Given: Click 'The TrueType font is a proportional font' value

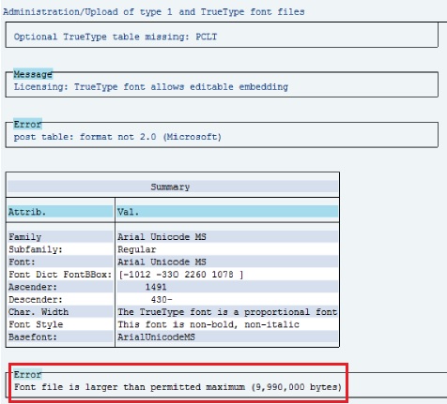Looking at the screenshot, I should pos(227,312).
